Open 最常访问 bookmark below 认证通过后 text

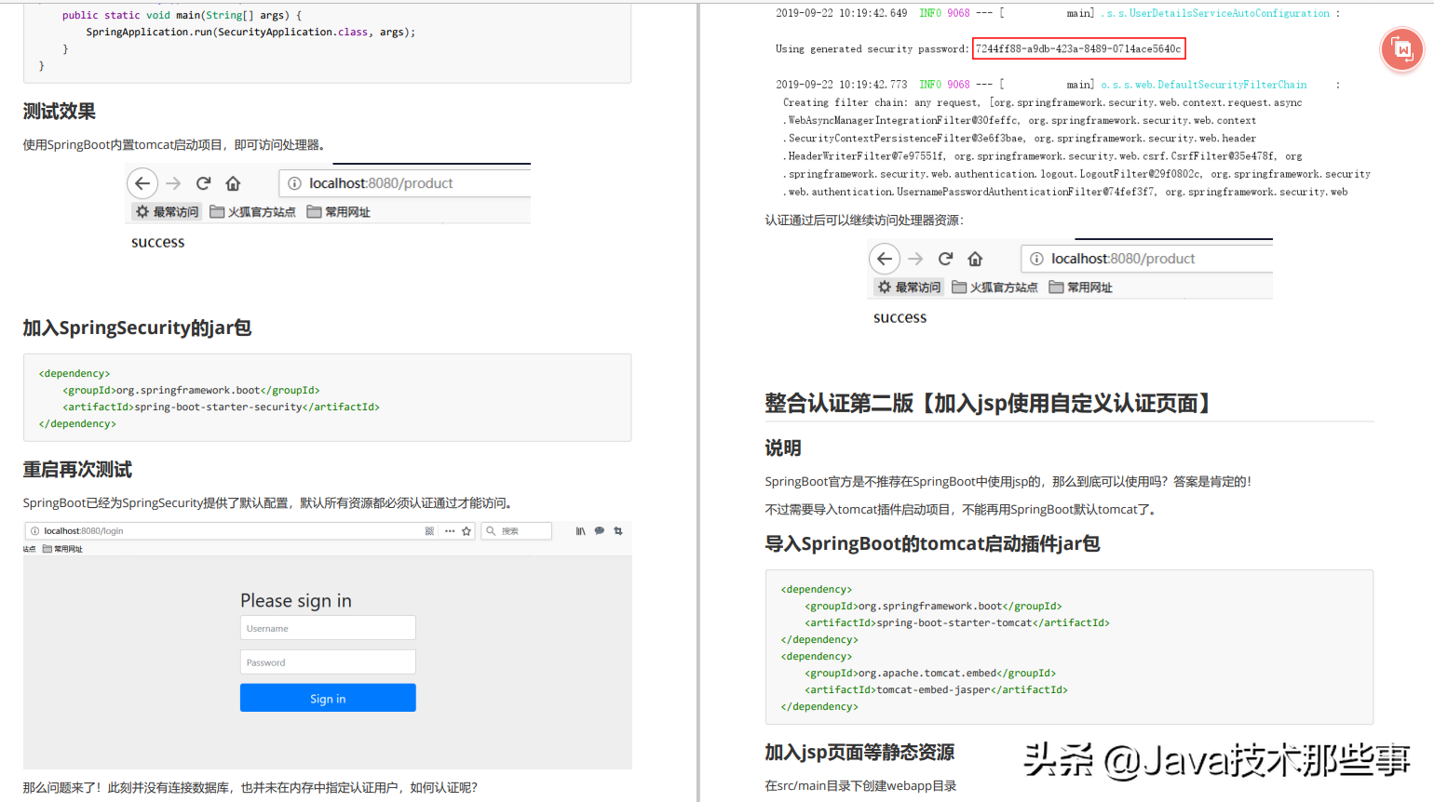tap(909, 287)
